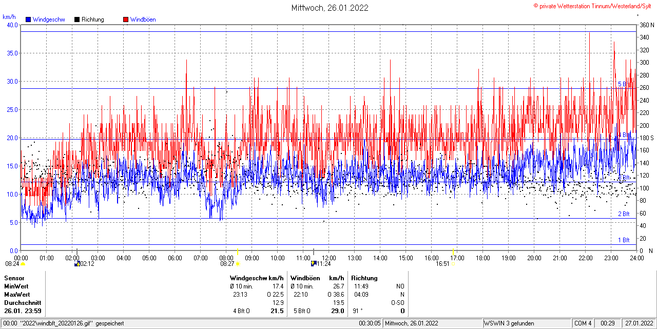
Task: Click the bold 29.0 current gust value
Action: click(x=338, y=311)
